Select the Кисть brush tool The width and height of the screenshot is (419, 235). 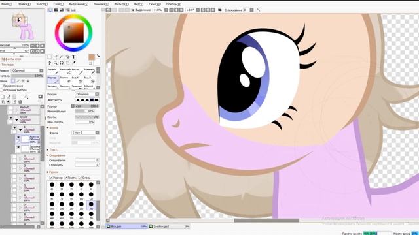point(77,71)
